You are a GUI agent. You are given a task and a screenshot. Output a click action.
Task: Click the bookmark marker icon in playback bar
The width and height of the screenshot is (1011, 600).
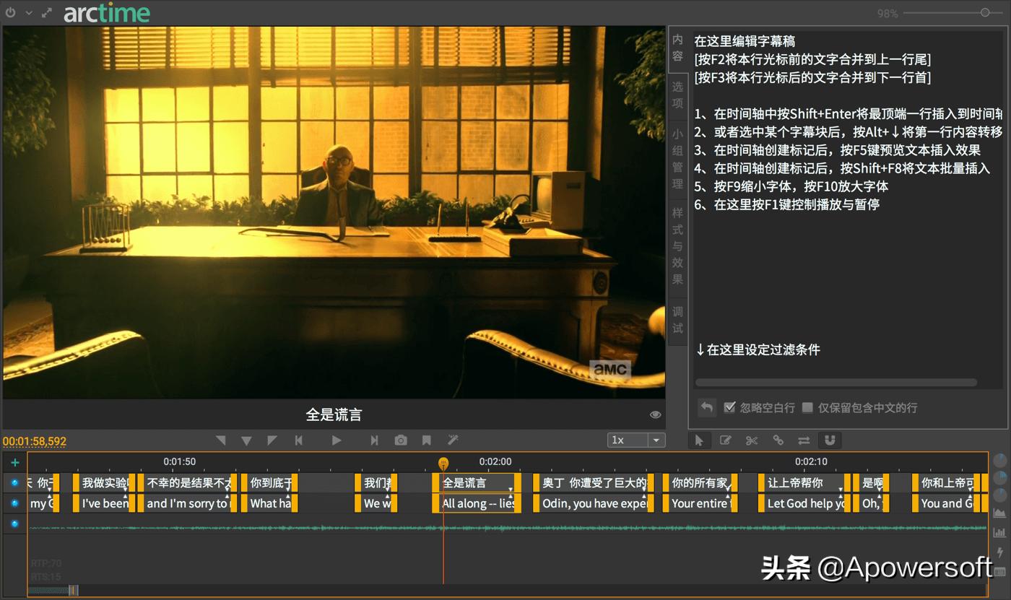[428, 440]
